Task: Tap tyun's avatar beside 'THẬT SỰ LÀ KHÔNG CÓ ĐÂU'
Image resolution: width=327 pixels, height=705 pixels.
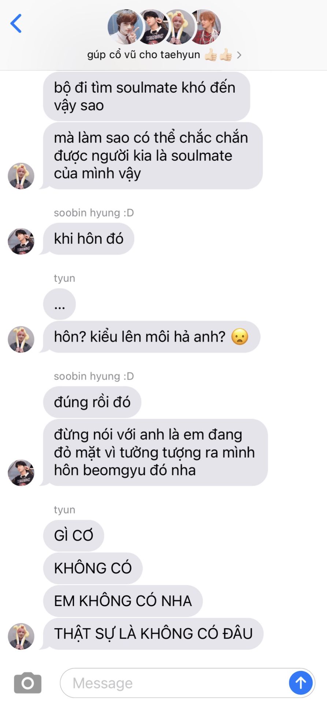Action: tap(21, 636)
